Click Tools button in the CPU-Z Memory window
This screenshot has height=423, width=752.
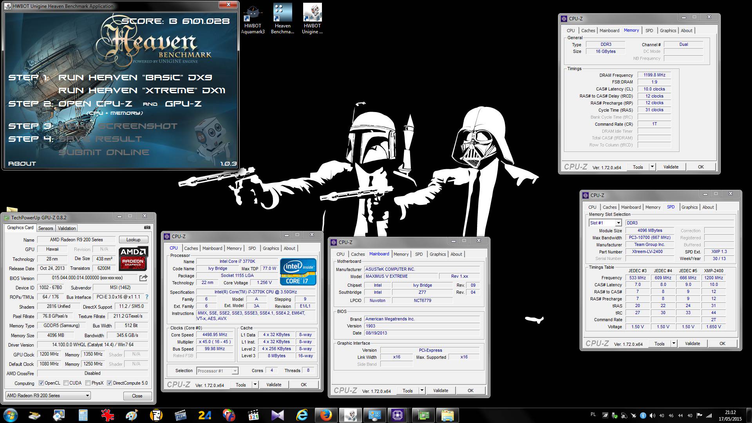tap(638, 167)
